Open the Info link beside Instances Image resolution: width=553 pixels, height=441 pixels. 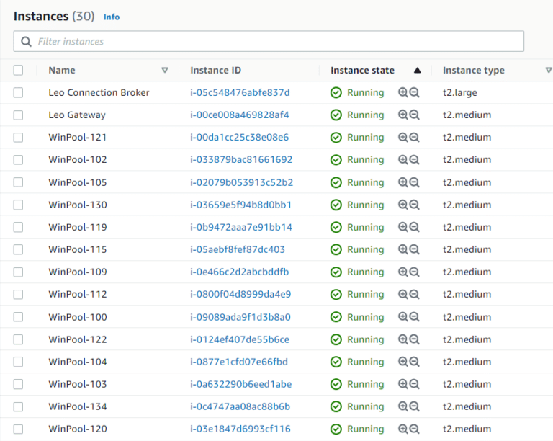point(112,17)
